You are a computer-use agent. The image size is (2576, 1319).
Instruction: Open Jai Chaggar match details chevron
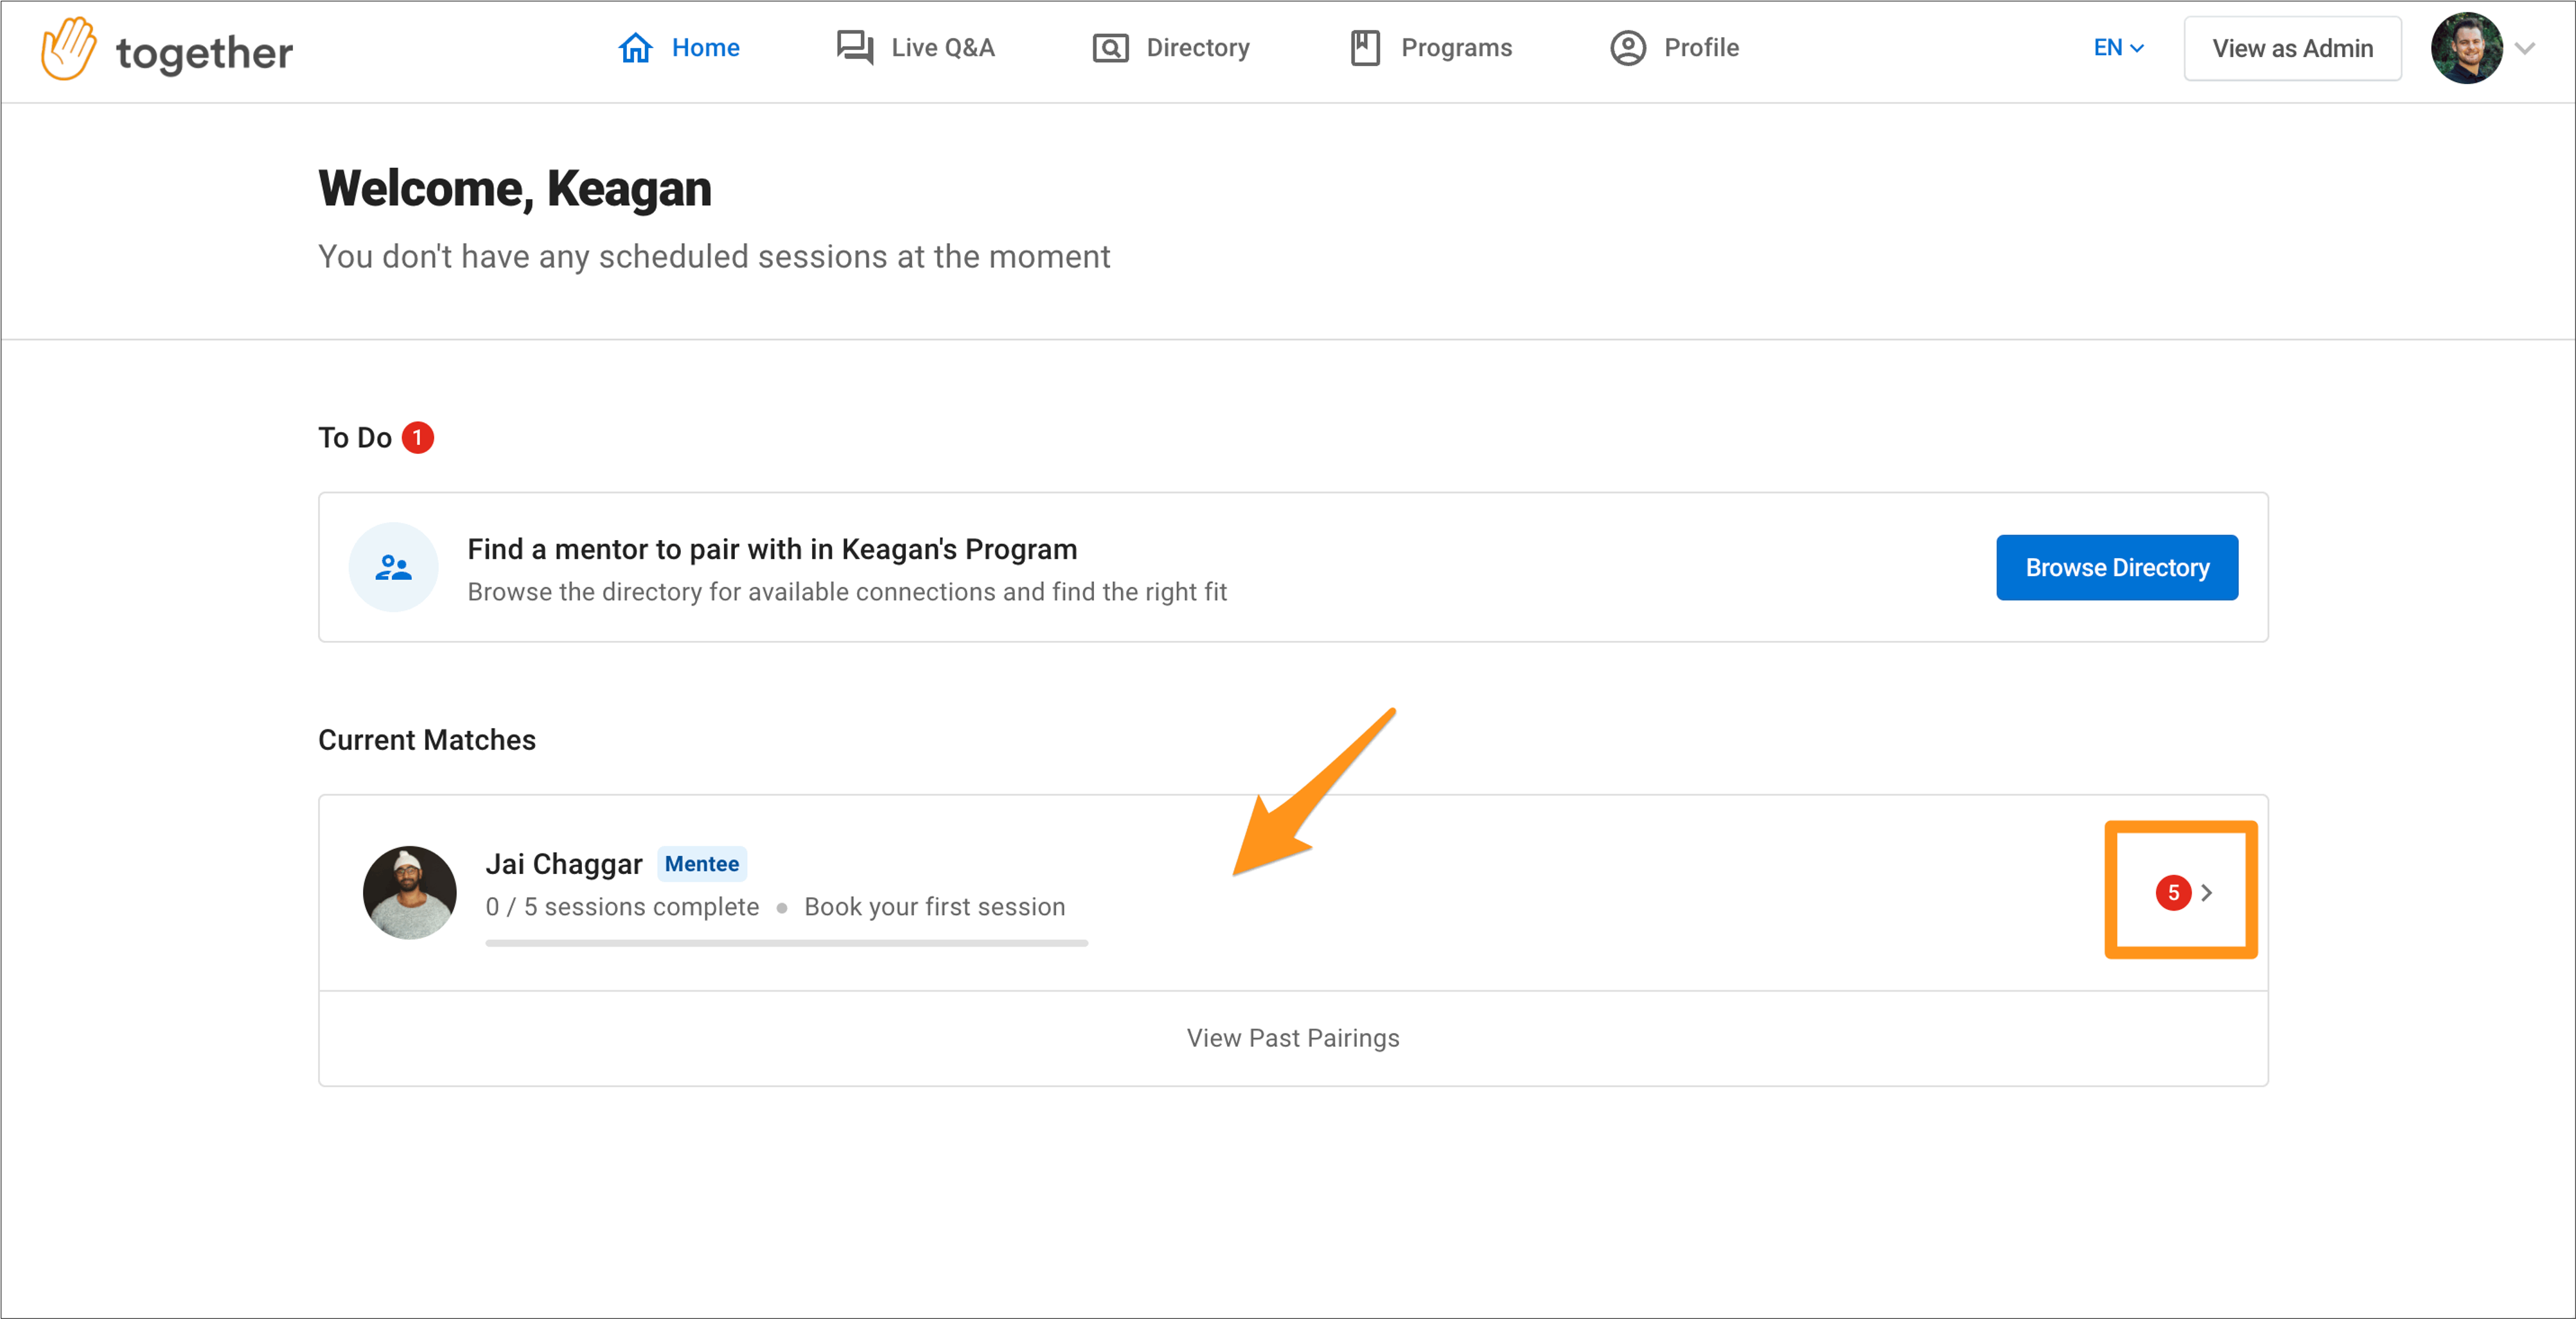(x=2207, y=892)
